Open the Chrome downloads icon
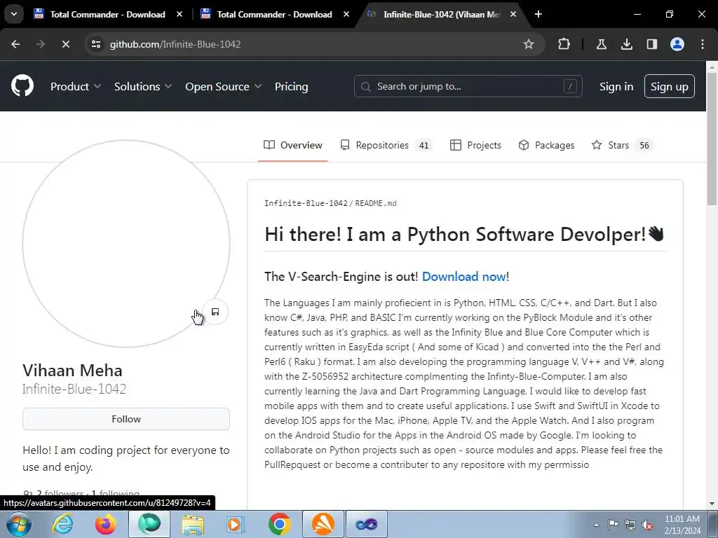 (626, 44)
